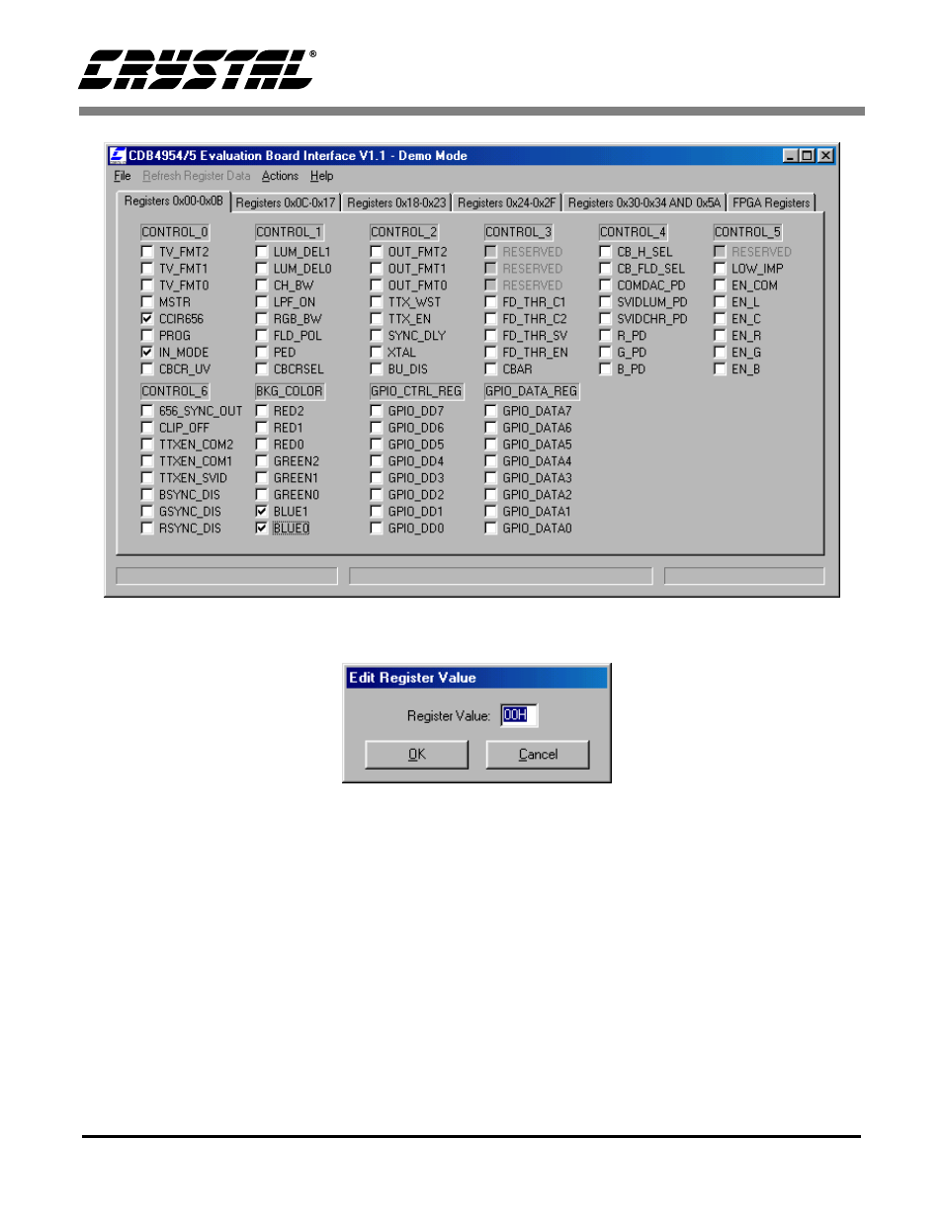Click the GPIO_DATA_REG register label
Viewport: 943px width, 1220px height.
click(x=531, y=391)
